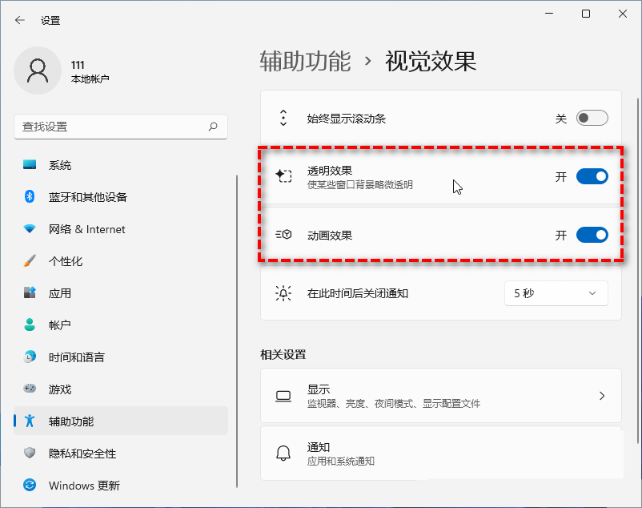Open 应用 settings from the sidebar
Screen dimensions: 642x508
[x=60, y=293]
